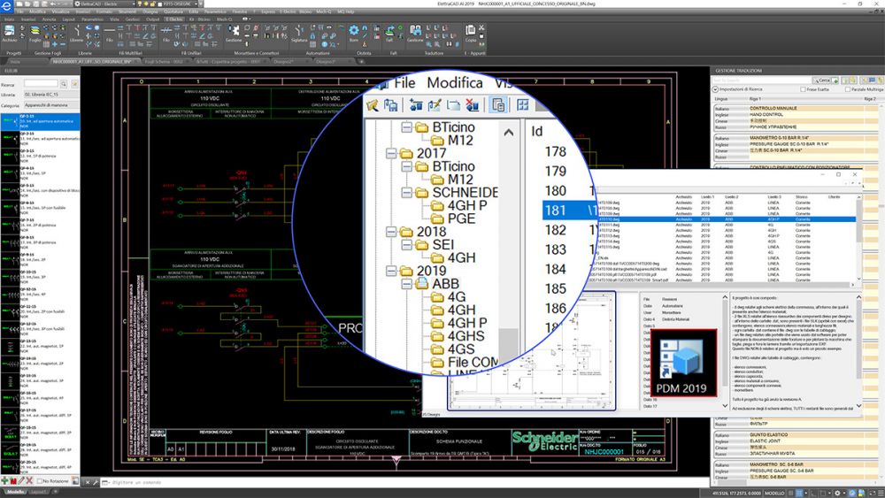This screenshot has height=498, width=885.
Task: Open the Quotatura menu in ElettraCAD
Action: (173, 11)
